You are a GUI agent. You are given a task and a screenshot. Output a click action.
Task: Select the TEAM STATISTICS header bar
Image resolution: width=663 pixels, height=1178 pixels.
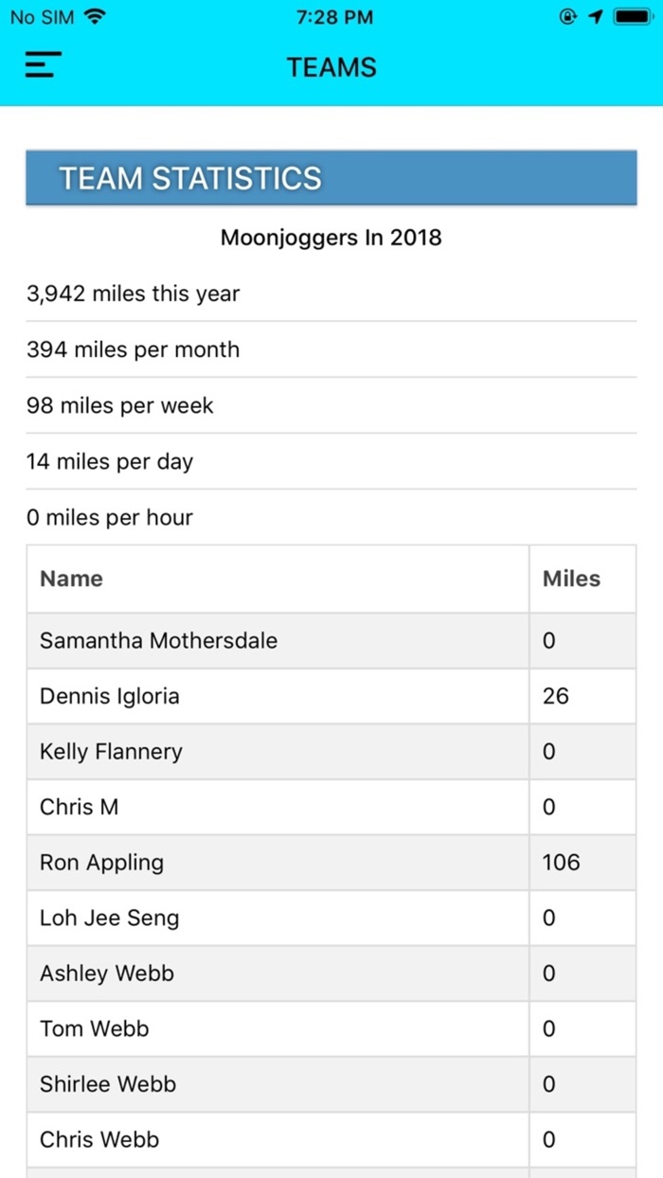331,178
